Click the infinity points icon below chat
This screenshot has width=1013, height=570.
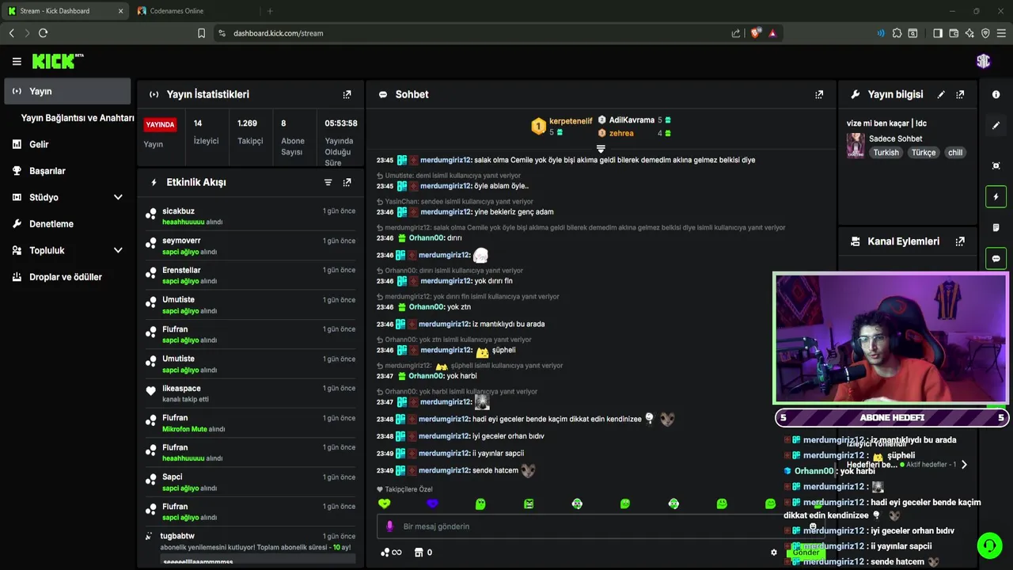pos(391,553)
